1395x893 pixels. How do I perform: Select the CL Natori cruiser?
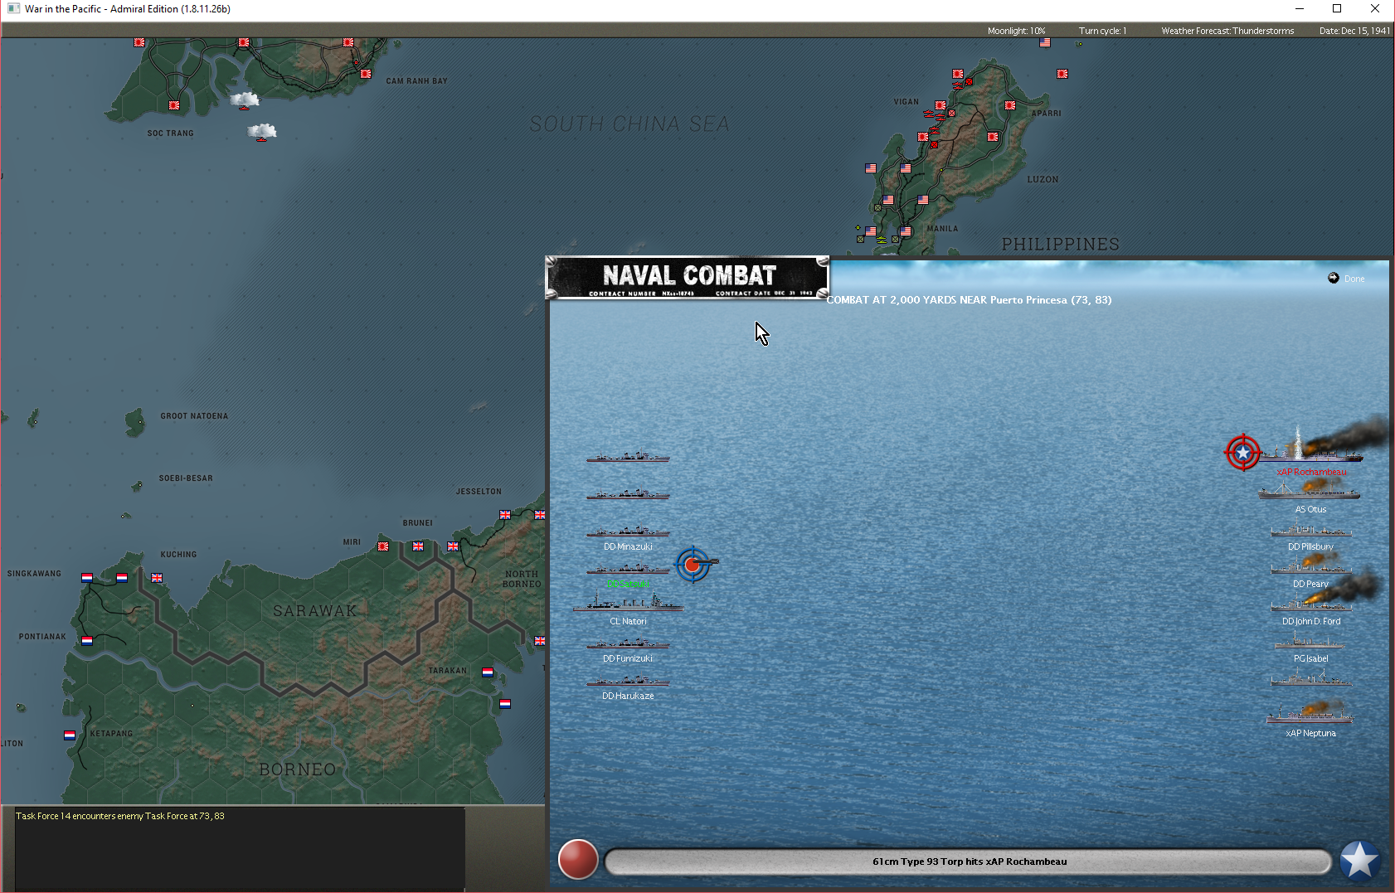click(x=628, y=603)
